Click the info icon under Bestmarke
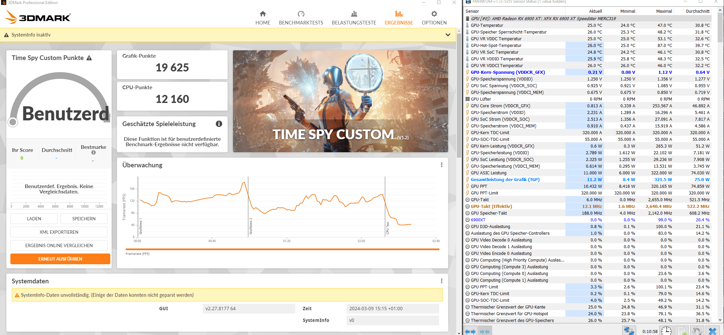This screenshot has width=724, height=335. coord(94,153)
